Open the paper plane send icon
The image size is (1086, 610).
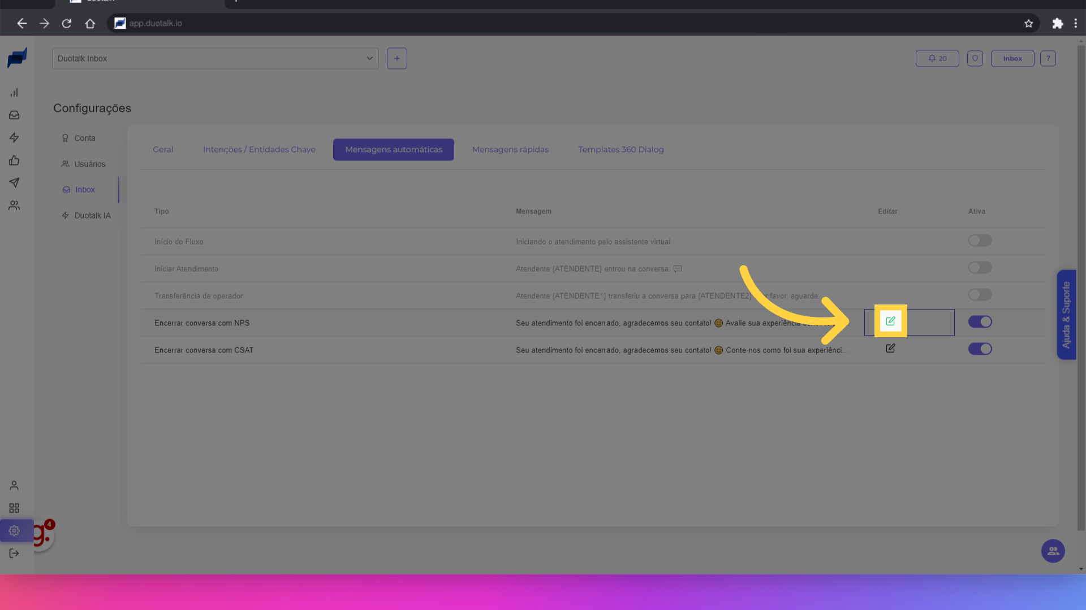pyautogui.click(x=14, y=183)
